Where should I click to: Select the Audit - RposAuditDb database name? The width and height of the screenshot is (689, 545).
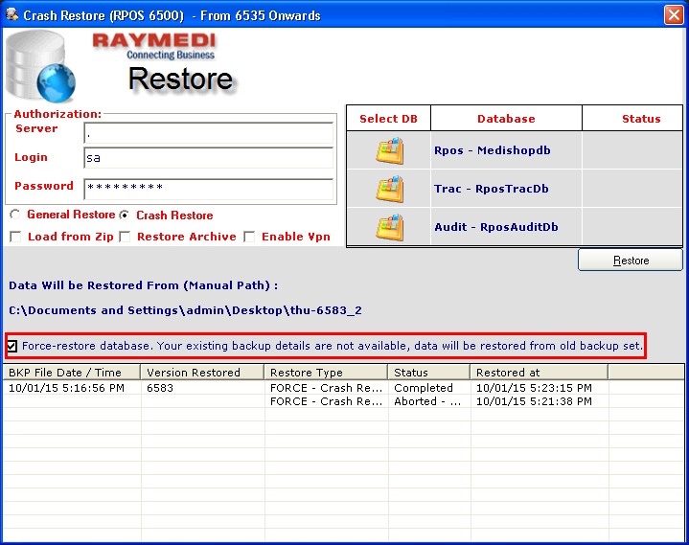point(496,227)
